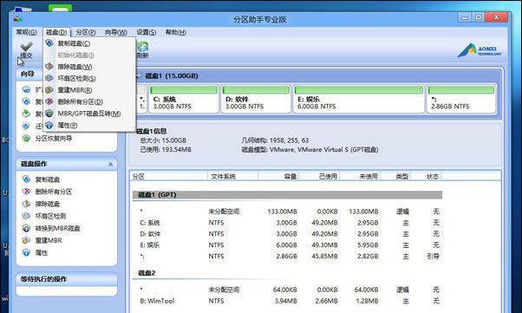Image resolution: width=522 pixels, height=313 pixels.
Task: Select the 64.00KB 未分配空间 row
Action: [x=287, y=290]
